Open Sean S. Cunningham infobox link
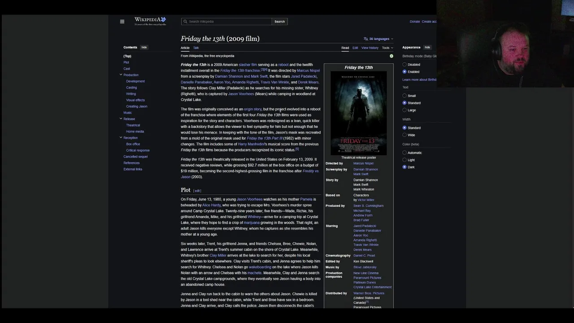 [x=369, y=206]
